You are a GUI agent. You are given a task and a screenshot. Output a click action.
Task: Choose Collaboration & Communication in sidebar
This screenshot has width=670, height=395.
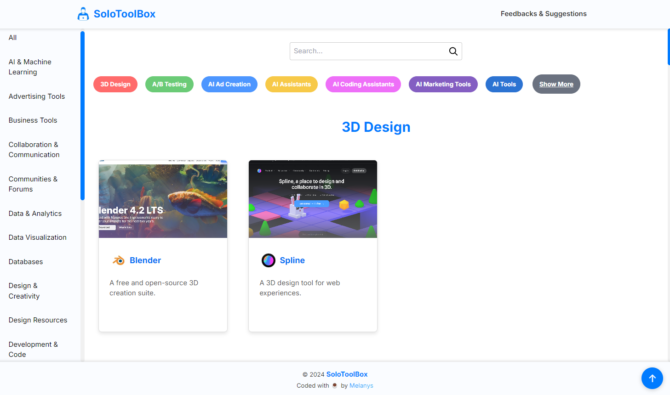pyautogui.click(x=34, y=150)
